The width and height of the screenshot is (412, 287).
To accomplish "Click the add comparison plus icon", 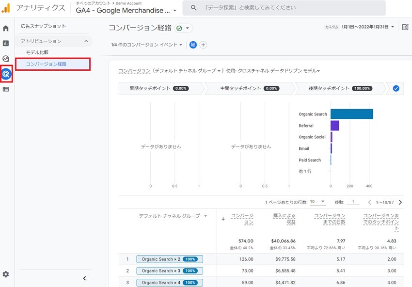I will pyautogui.click(x=203, y=45).
